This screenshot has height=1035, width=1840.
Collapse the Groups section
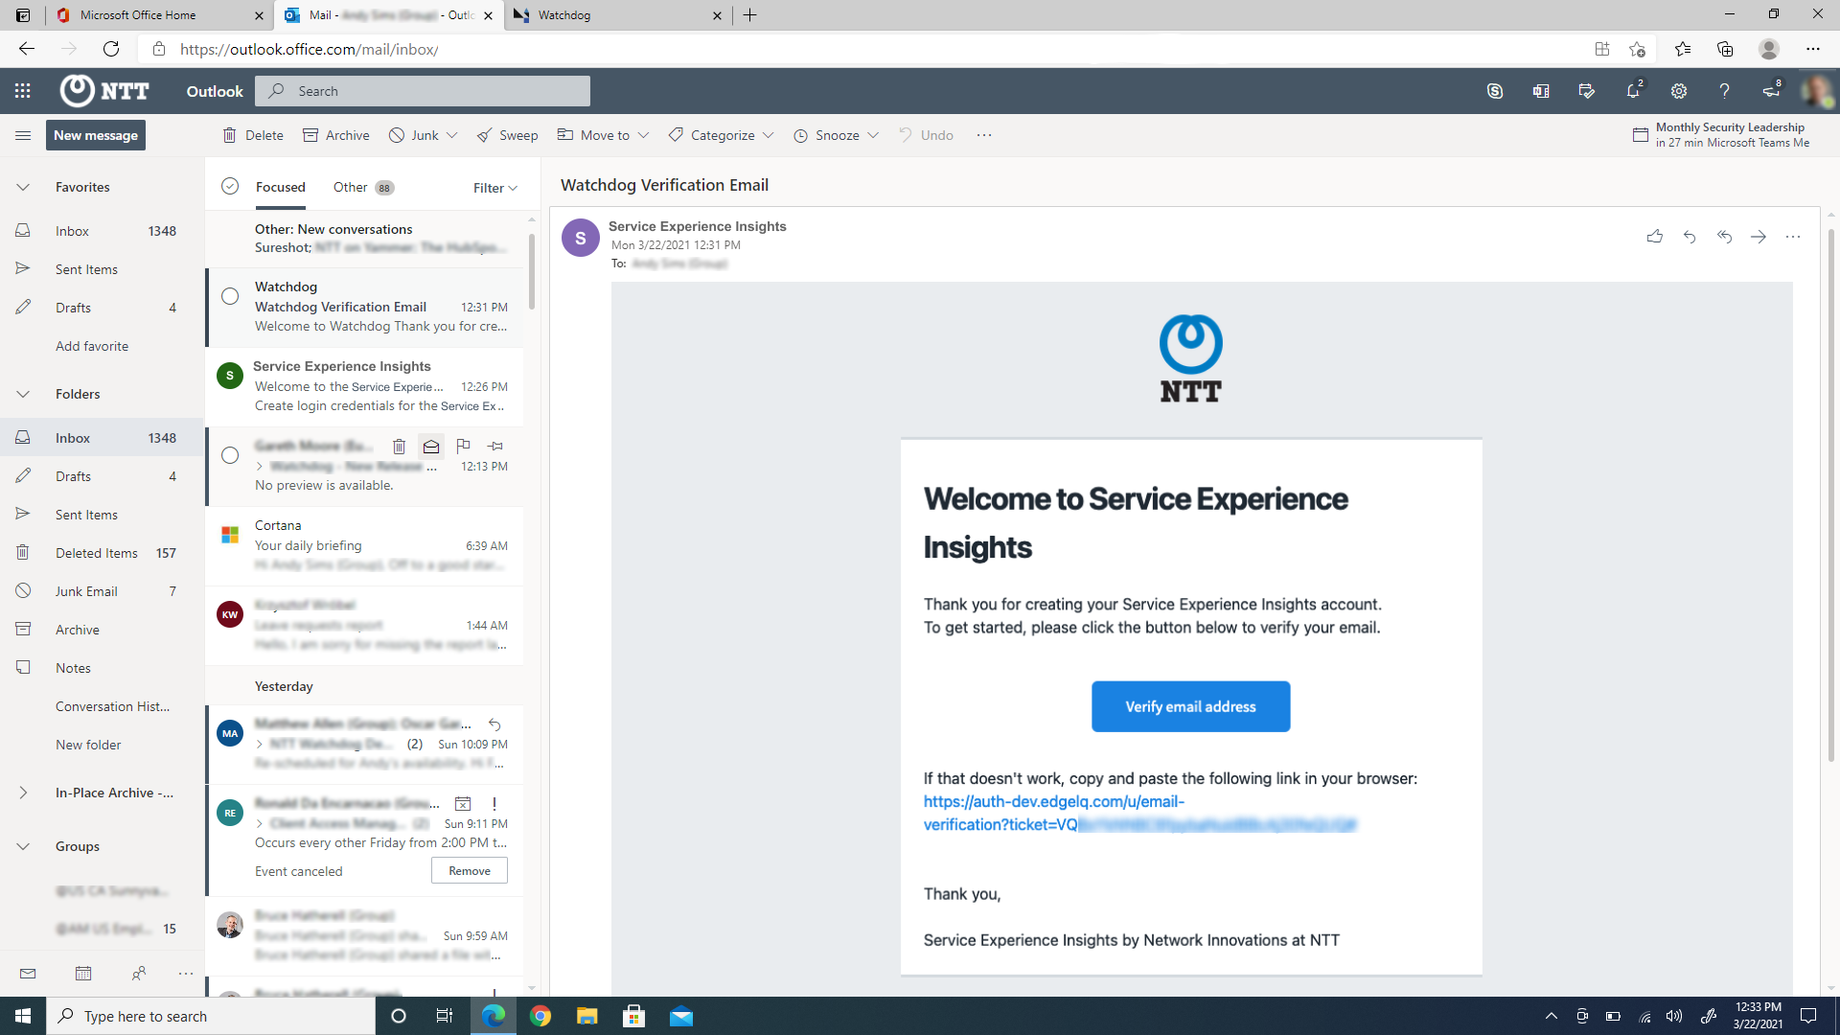[x=23, y=846]
